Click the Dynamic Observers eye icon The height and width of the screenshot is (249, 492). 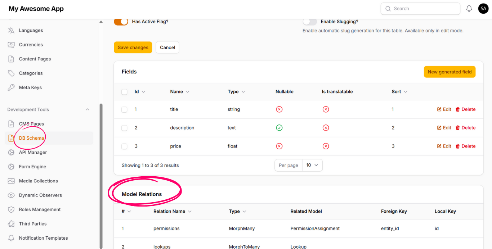[x=11, y=195]
